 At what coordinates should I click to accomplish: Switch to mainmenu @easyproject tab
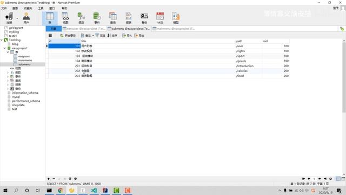pos(174,29)
